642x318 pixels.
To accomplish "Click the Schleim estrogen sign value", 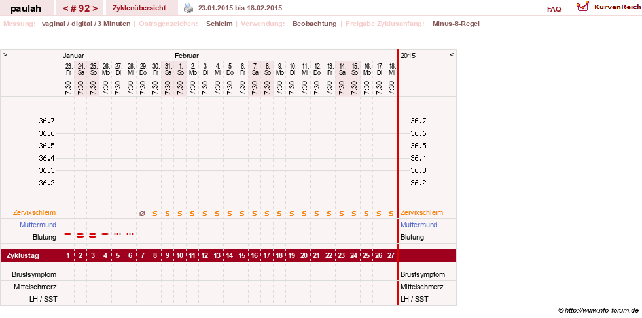I will (x=219, y=24).
